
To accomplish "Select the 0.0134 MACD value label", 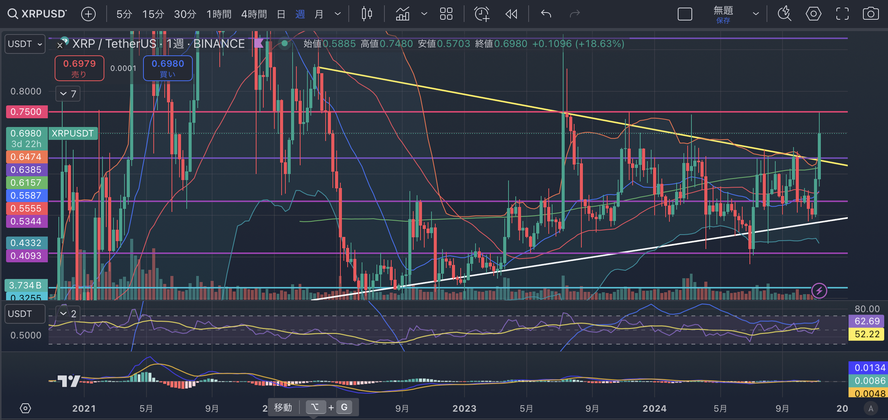I will [x=868, y=368].
